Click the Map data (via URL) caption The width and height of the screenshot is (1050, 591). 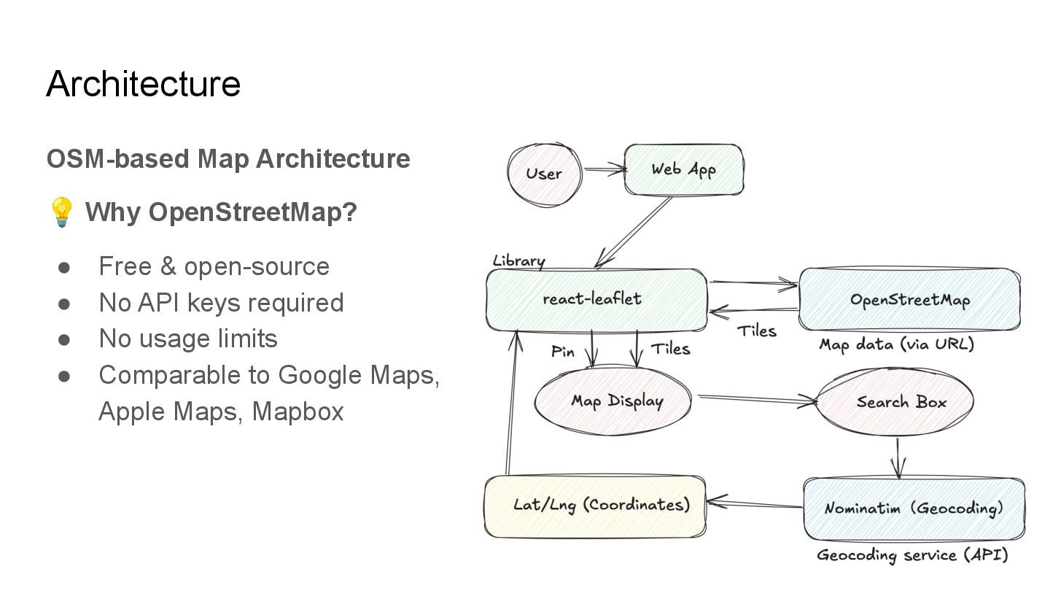point(896,344)
